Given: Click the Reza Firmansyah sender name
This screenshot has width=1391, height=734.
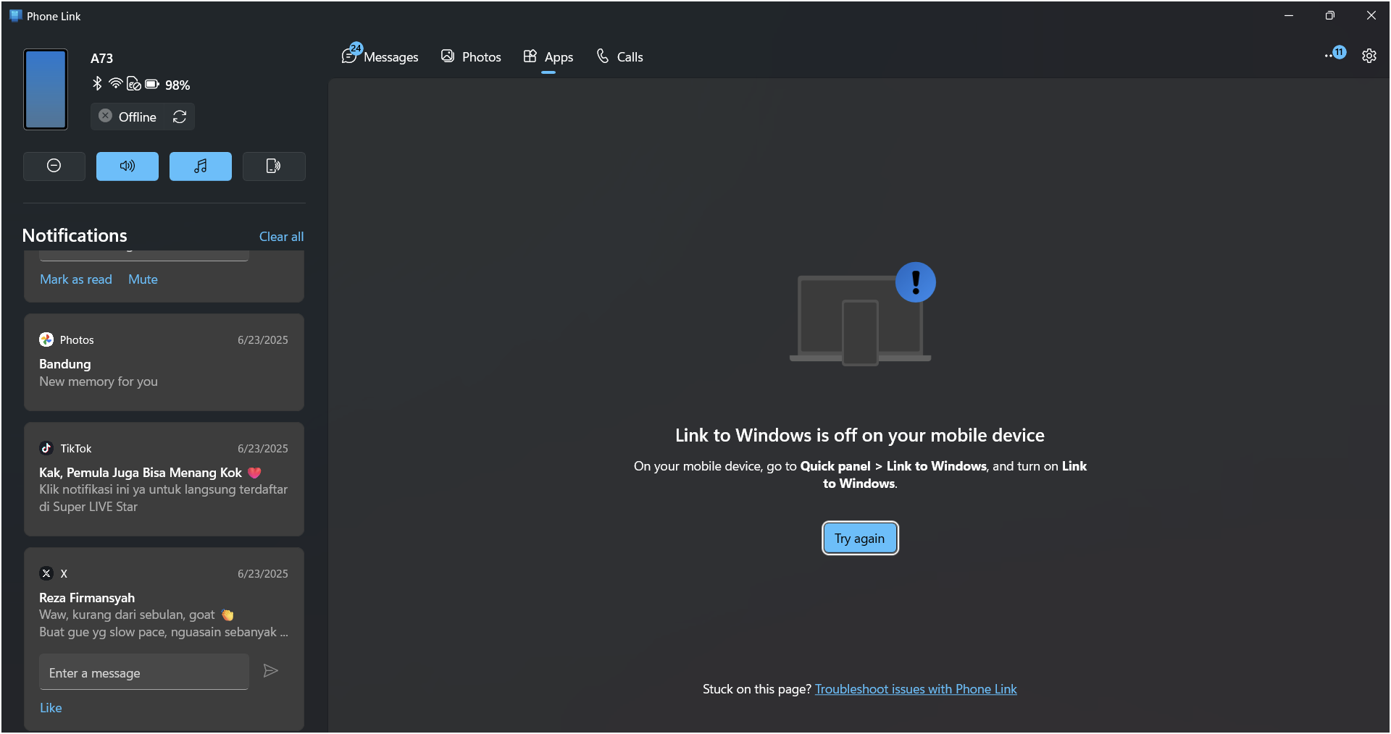Looking at the screenshot, I should click(x=87, y=598).
